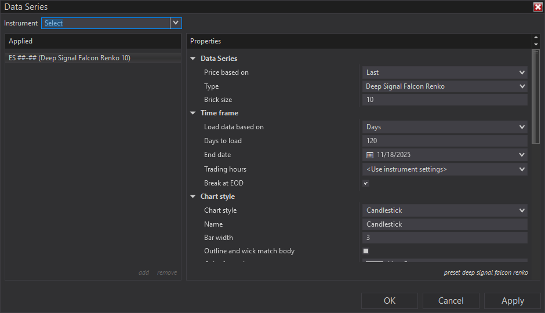Click the Brick size input field
The width and height of the screenshot is (545, 313).
coord(444,100)
